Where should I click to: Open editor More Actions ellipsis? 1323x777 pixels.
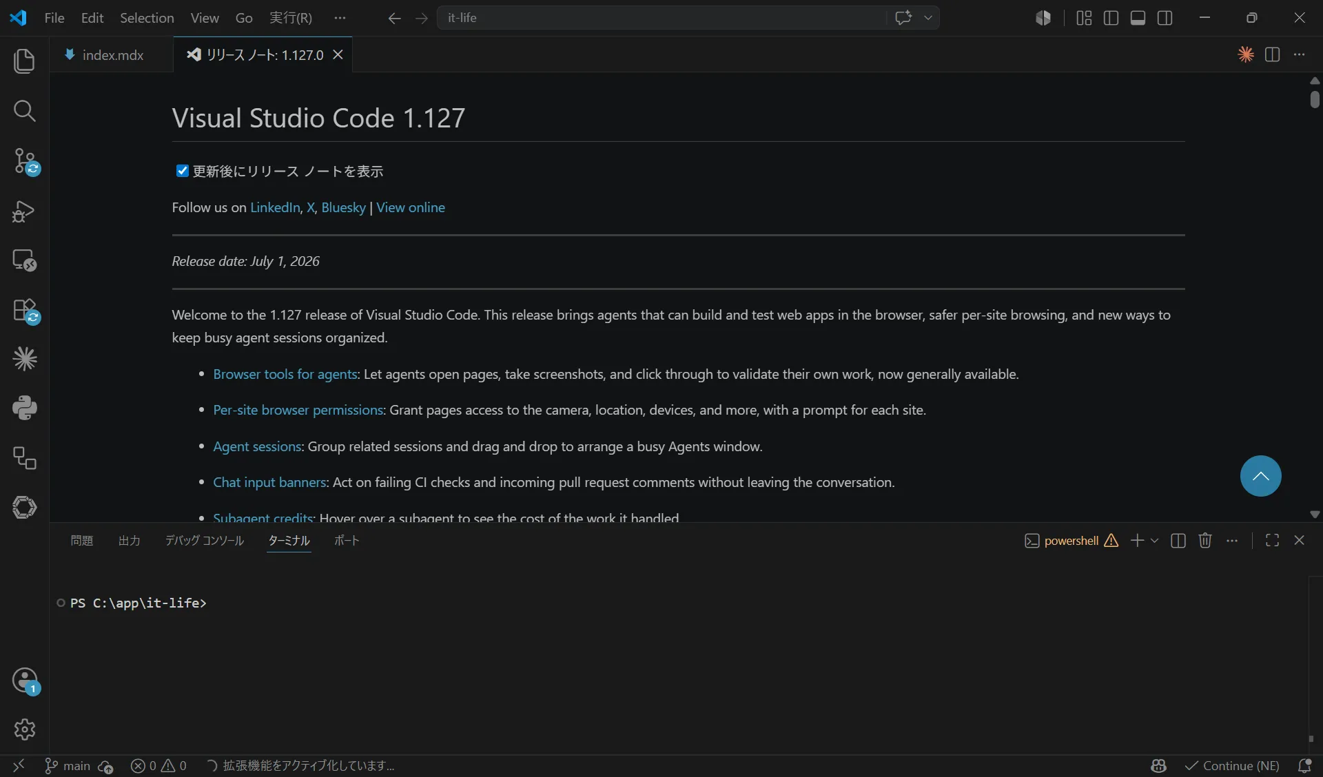pos(1300,54)
